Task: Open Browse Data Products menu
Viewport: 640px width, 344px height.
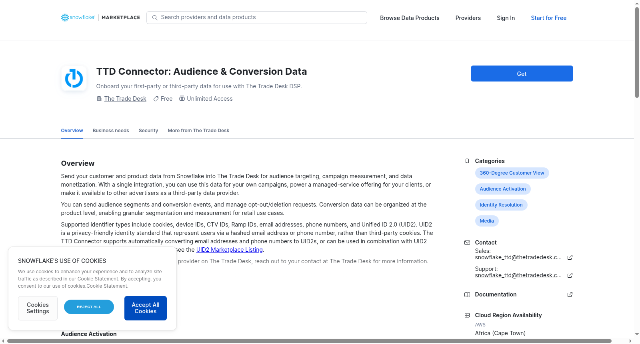Action: (x=410, y=18)
